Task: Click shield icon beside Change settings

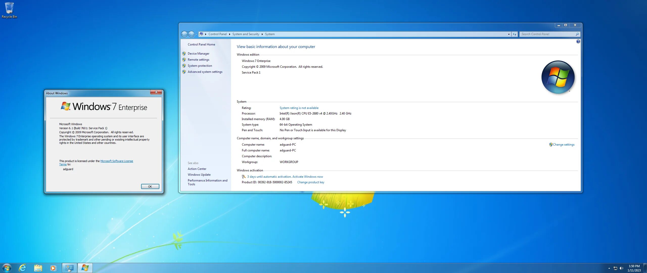Action: coord(551,145)
